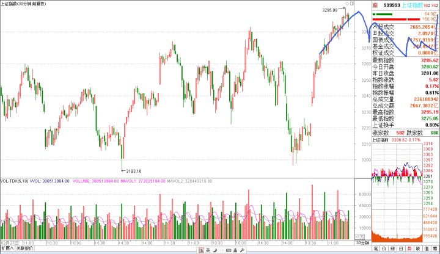Expand the 扩展 panel at bottom left
440x254 pixels.
(7, 249)
